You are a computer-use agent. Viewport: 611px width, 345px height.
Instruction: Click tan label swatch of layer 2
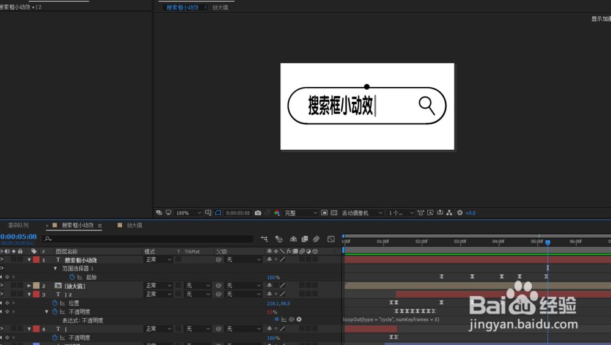tap(36, 285)
